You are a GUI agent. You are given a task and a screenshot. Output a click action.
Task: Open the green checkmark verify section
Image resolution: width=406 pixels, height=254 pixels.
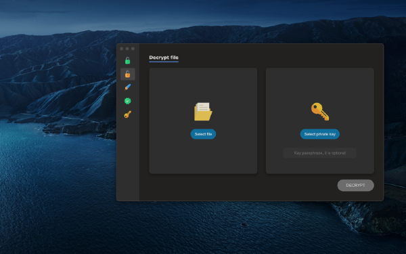click(x=128, y=101)
